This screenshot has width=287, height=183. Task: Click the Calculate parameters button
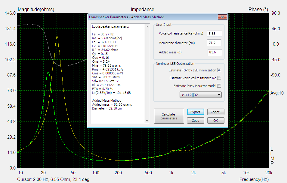coord(169,116)
